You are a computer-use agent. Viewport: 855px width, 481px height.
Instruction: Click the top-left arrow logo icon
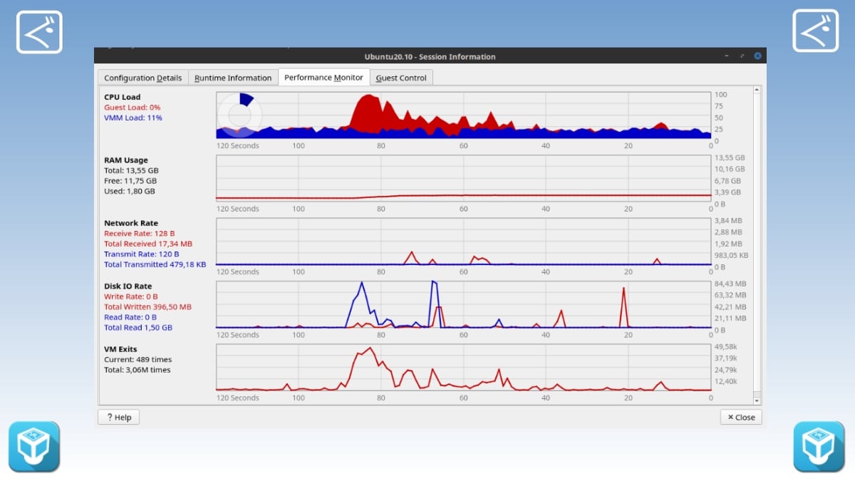(39, 31)
